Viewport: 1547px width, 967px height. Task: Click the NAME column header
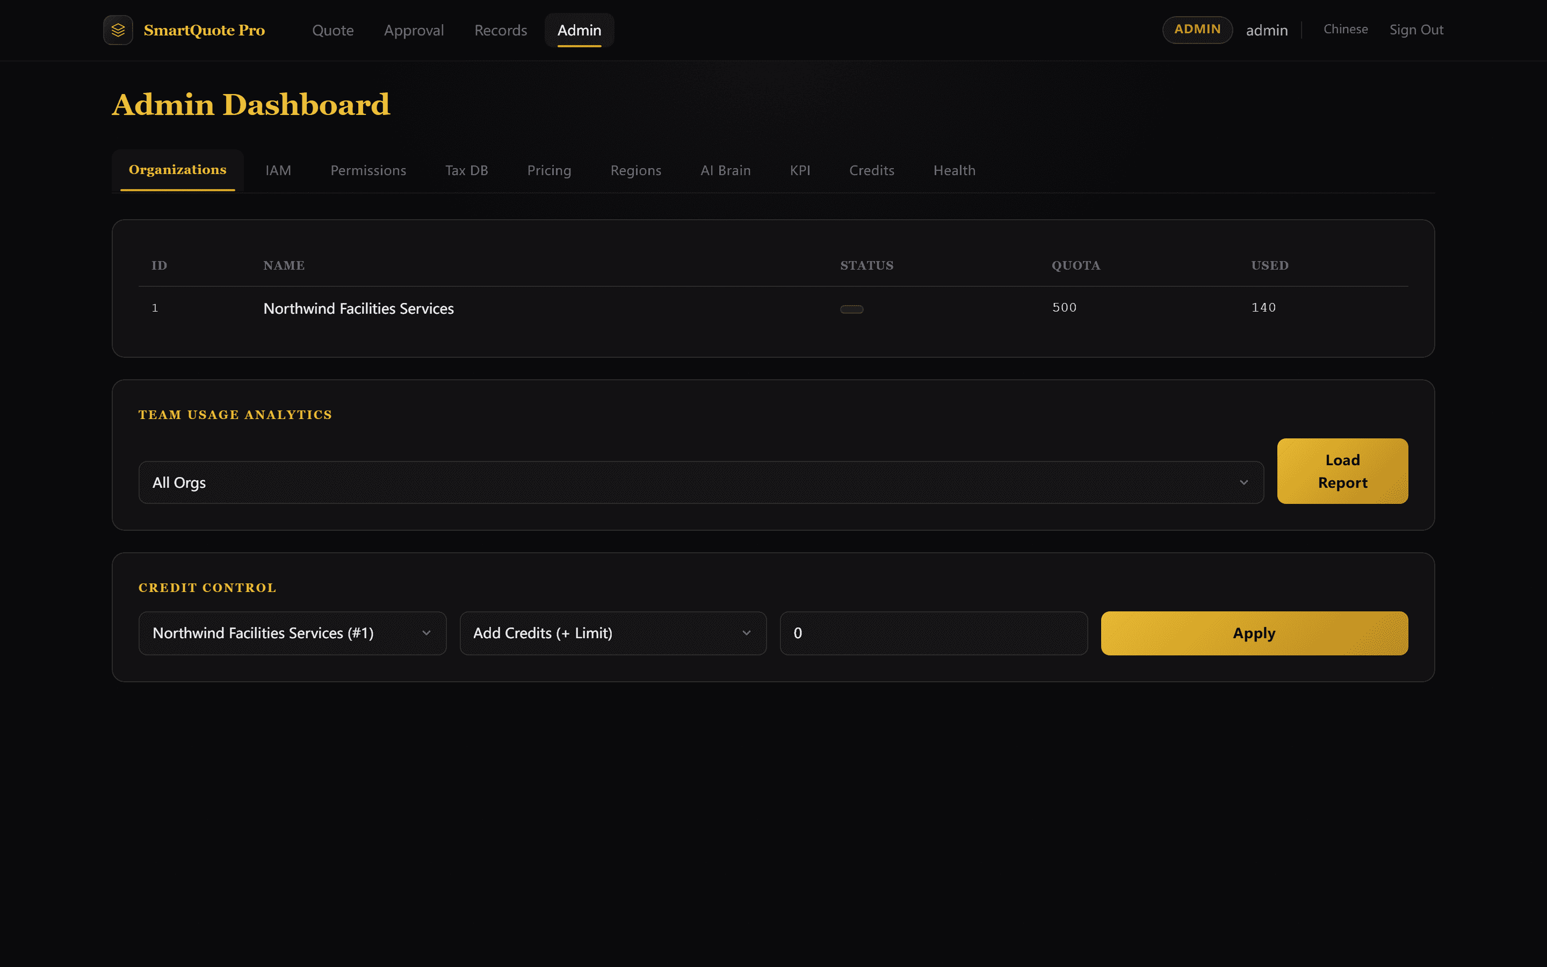coord(284,265)
